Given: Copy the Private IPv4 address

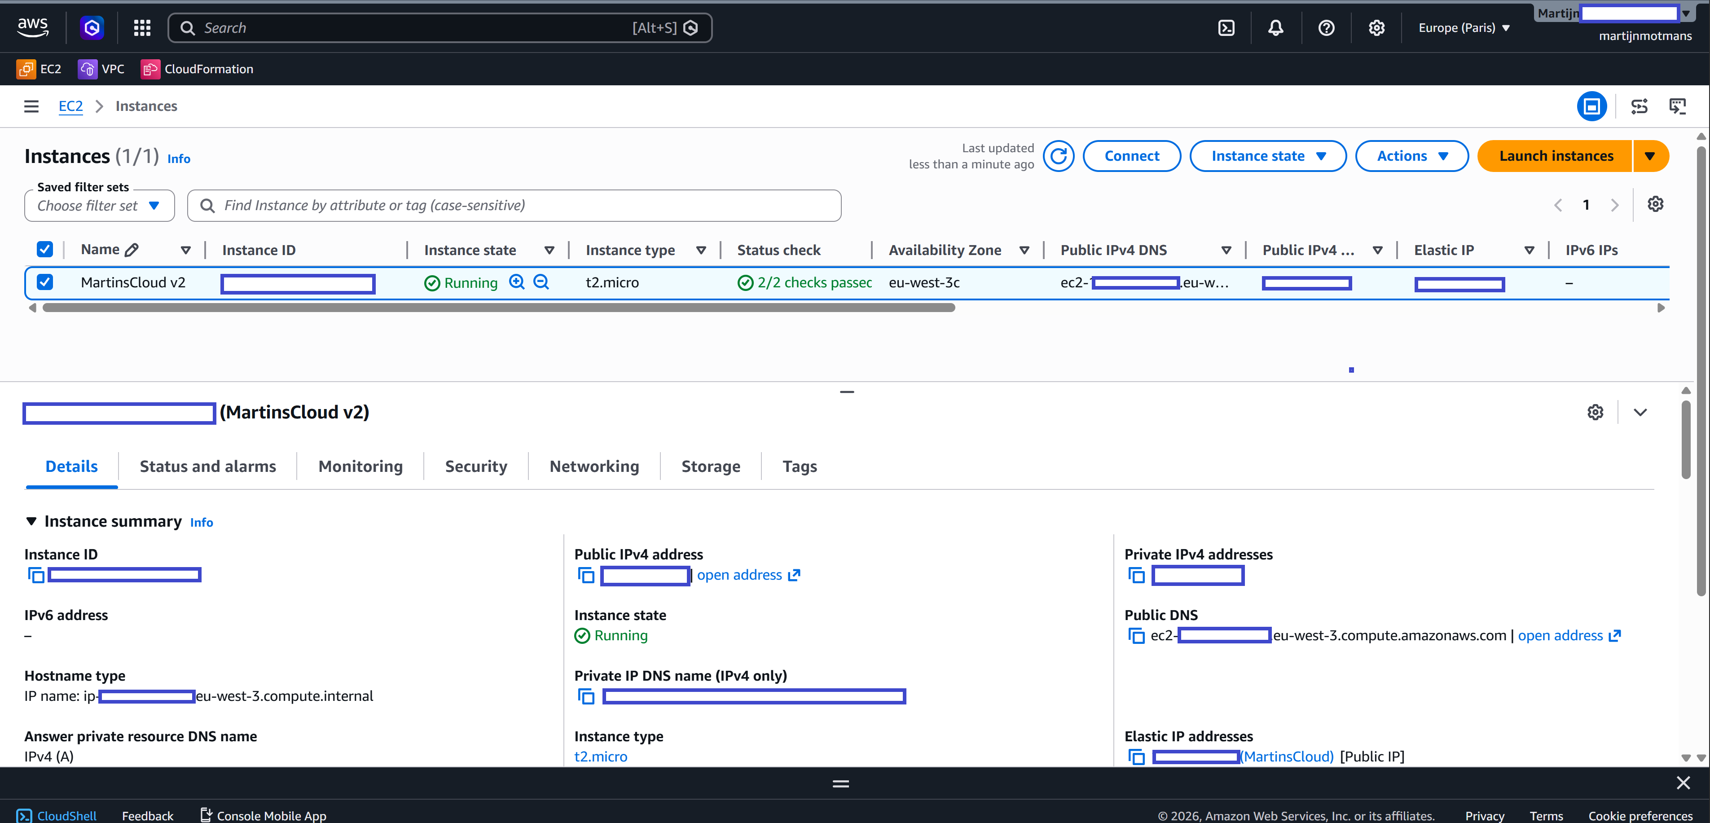Looking at the screenshot, I should [1136, 575].
